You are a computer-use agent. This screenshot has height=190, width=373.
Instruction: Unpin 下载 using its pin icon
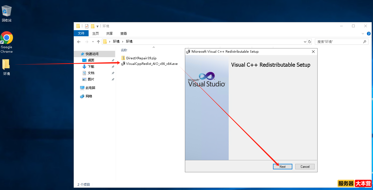coord(113,67)
